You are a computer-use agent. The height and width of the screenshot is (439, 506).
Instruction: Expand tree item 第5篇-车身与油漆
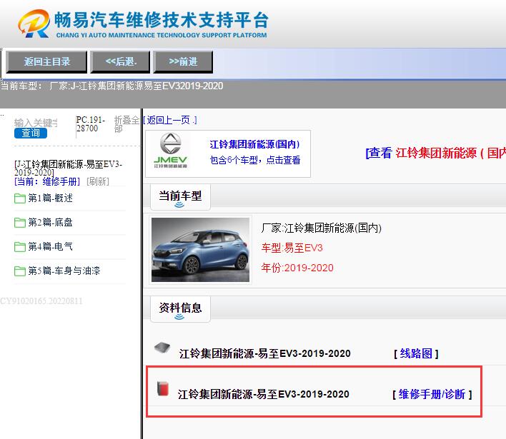pyautogui.click(x=64, y=271)
